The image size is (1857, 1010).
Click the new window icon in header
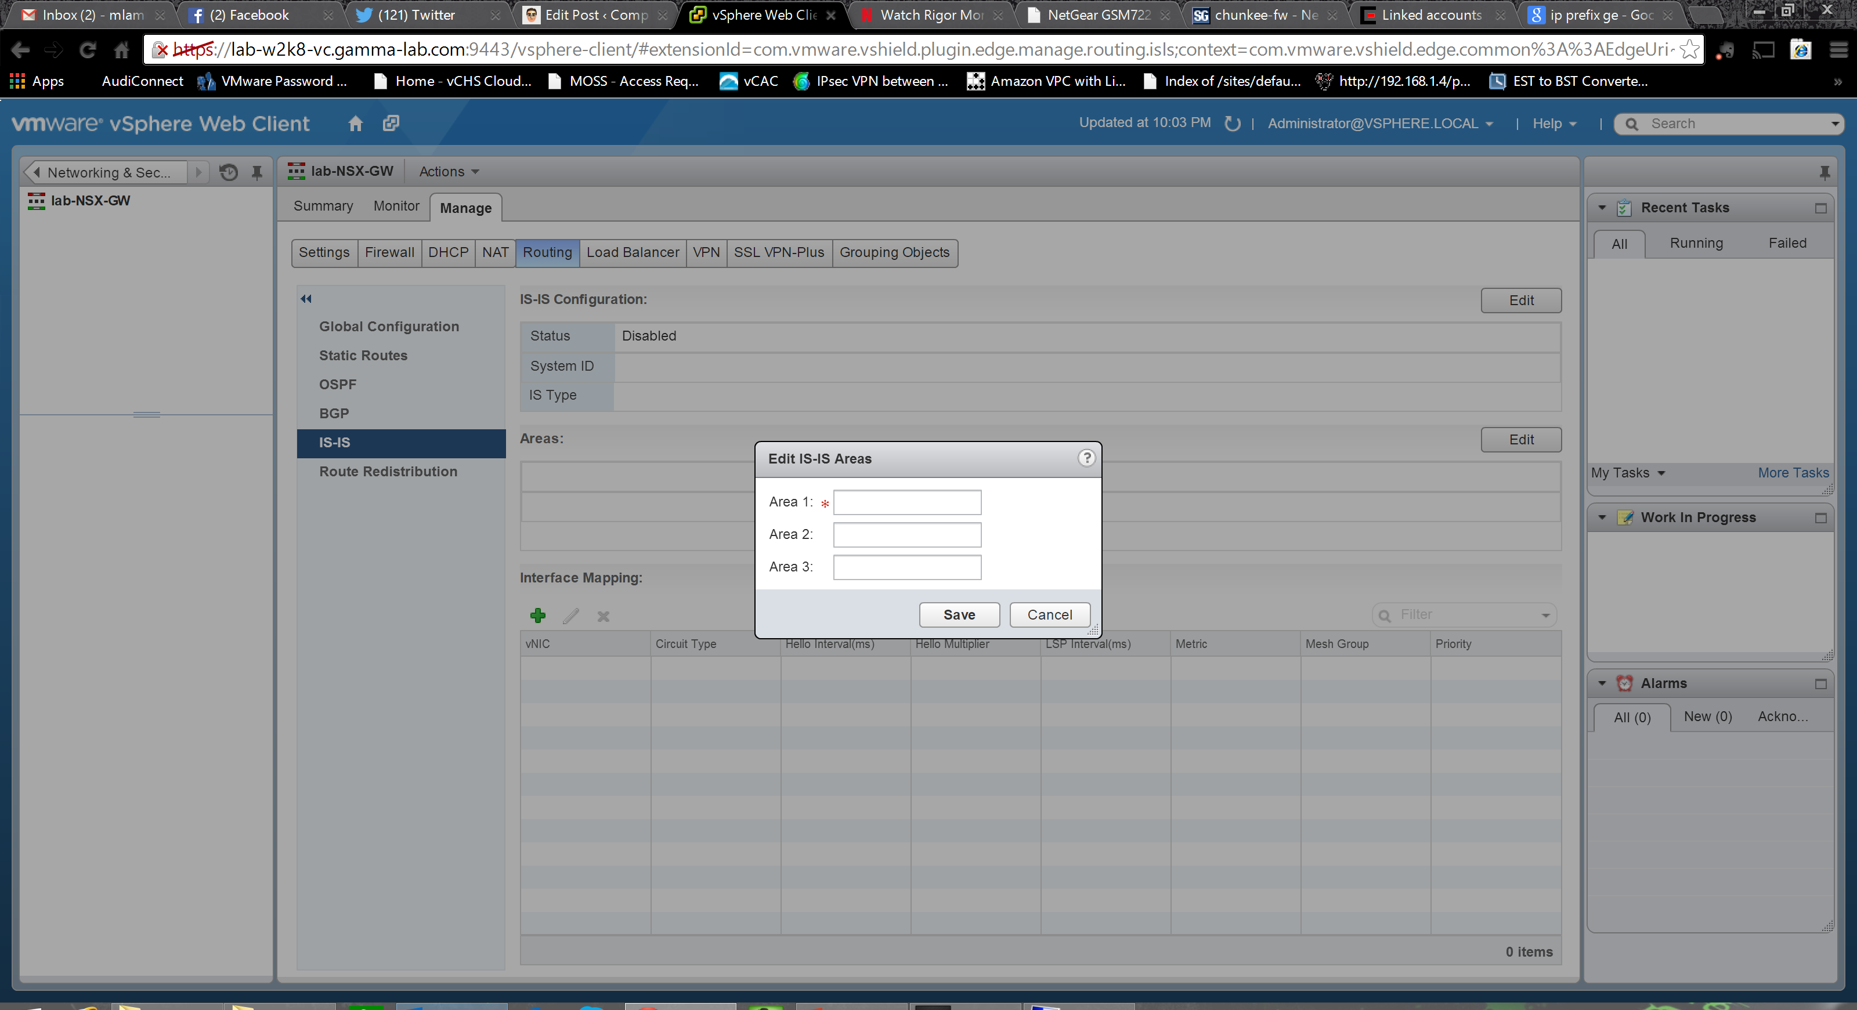click(x=391, y=123)
